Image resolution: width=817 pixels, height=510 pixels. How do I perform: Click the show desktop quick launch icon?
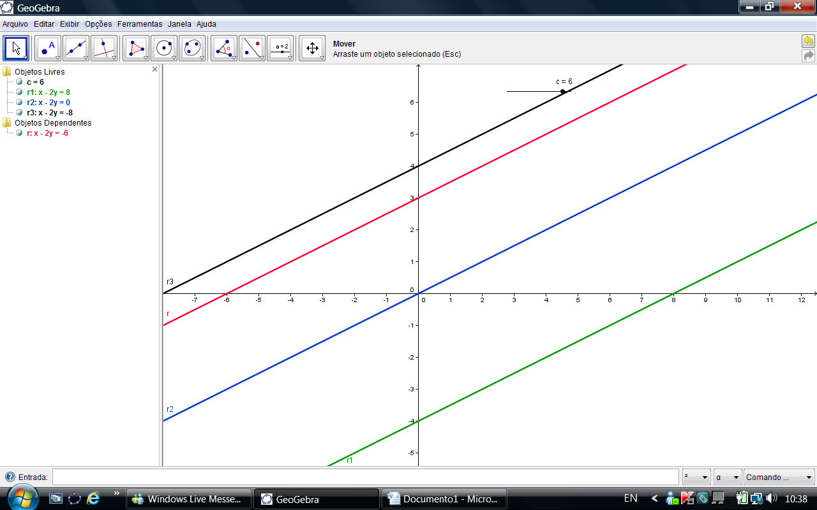click(56, 499)
